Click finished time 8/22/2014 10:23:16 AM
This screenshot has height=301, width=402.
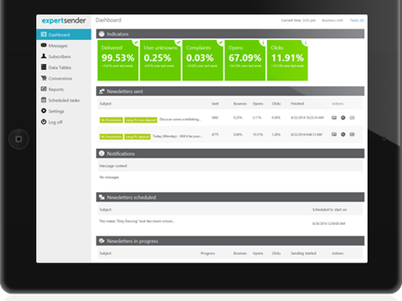307,118
